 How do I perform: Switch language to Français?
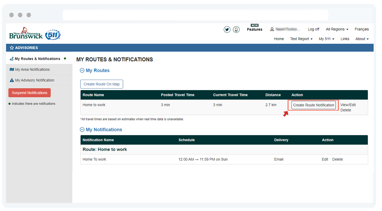362,29
